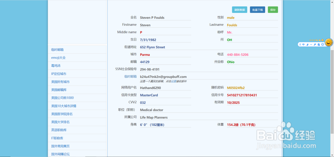
Task: Click the 临时邮箱 label link beside the email
Action: 130,76
